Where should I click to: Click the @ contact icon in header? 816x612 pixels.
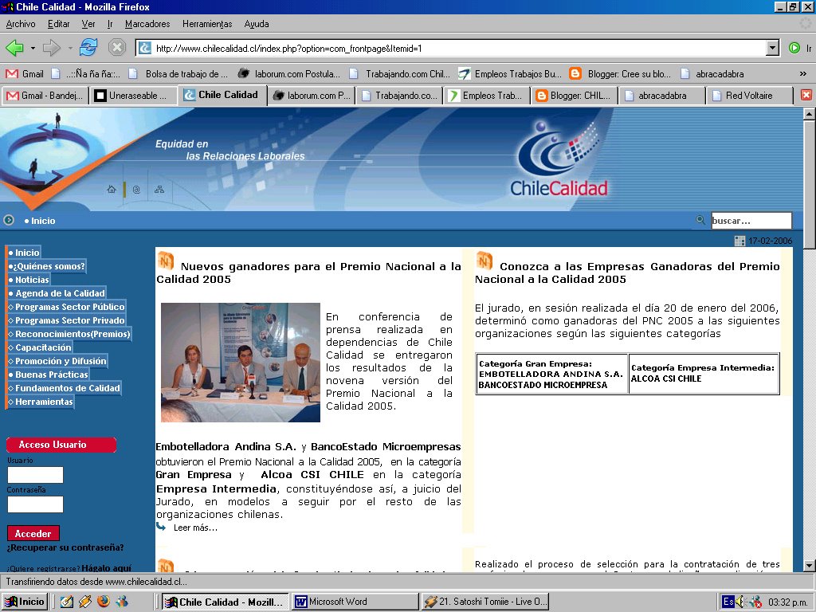pos(136,190)
